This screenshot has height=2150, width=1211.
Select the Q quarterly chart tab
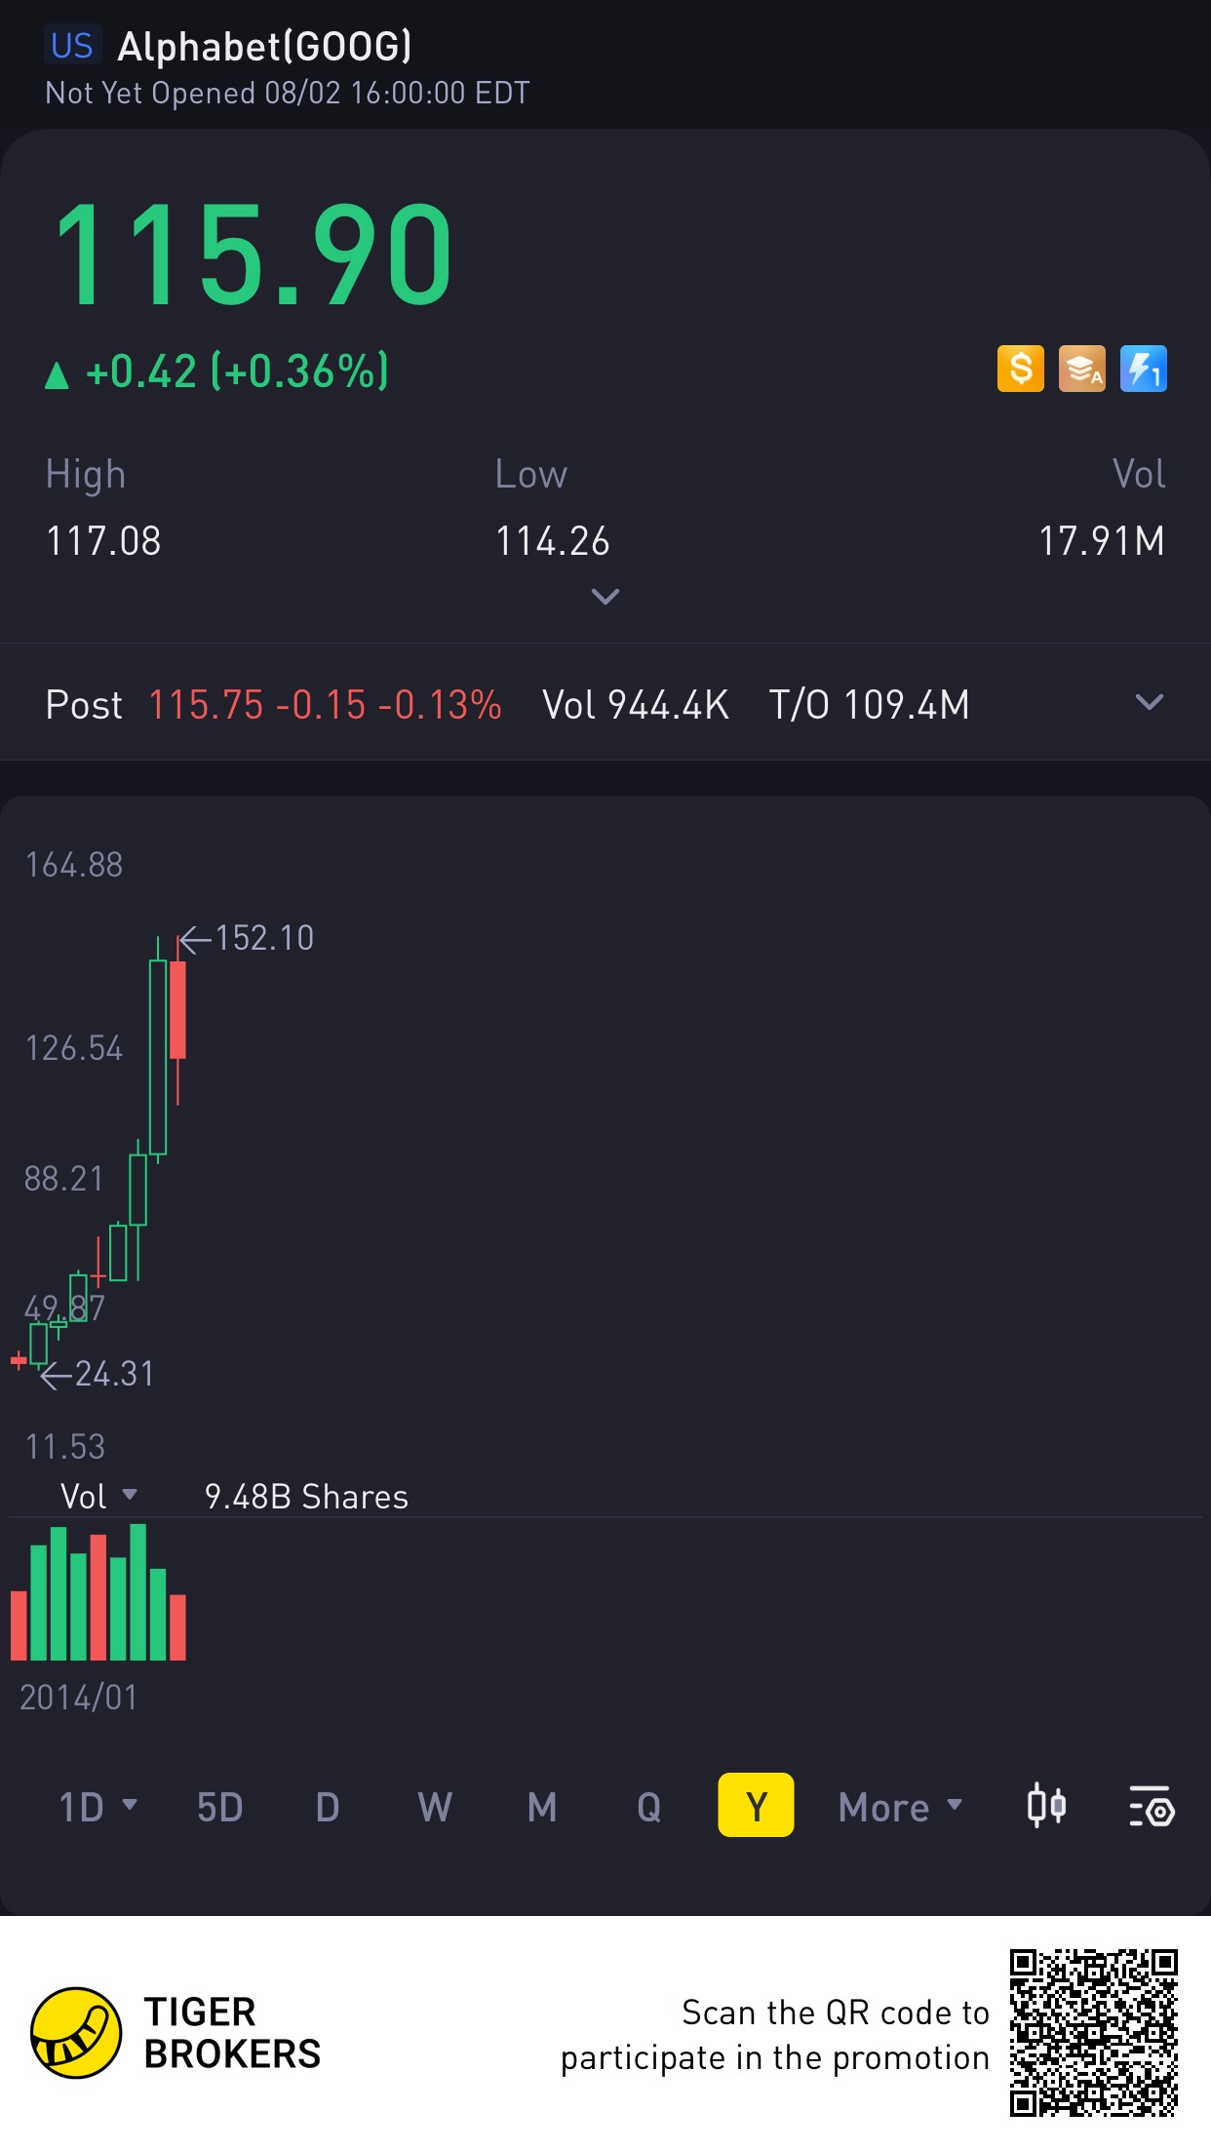pos(649,1807)
